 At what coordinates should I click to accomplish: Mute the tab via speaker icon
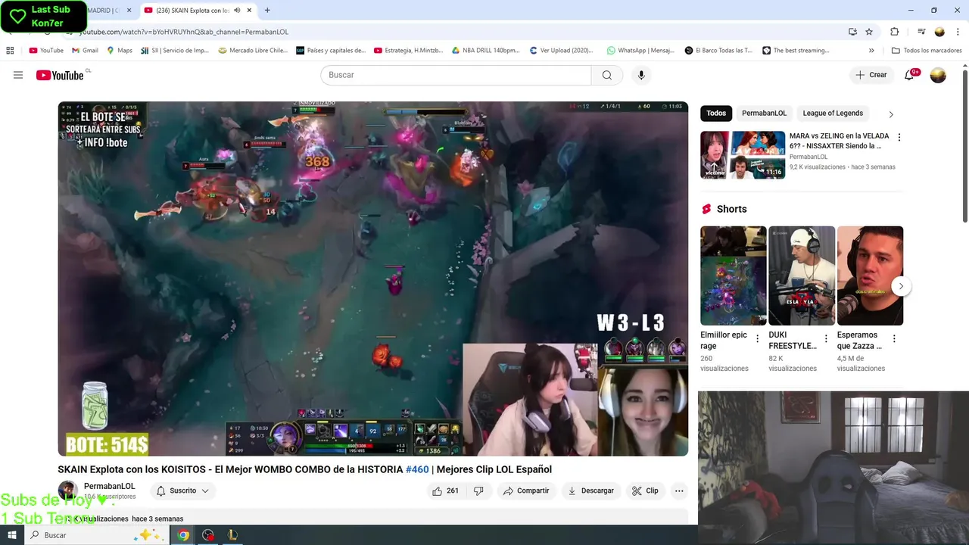[238, 11]
